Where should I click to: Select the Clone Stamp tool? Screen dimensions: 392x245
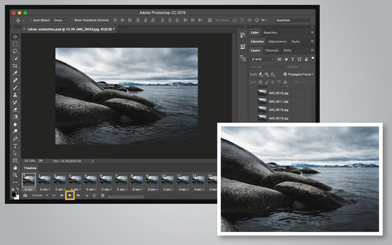pyautogui.click(x=15, y=95)
